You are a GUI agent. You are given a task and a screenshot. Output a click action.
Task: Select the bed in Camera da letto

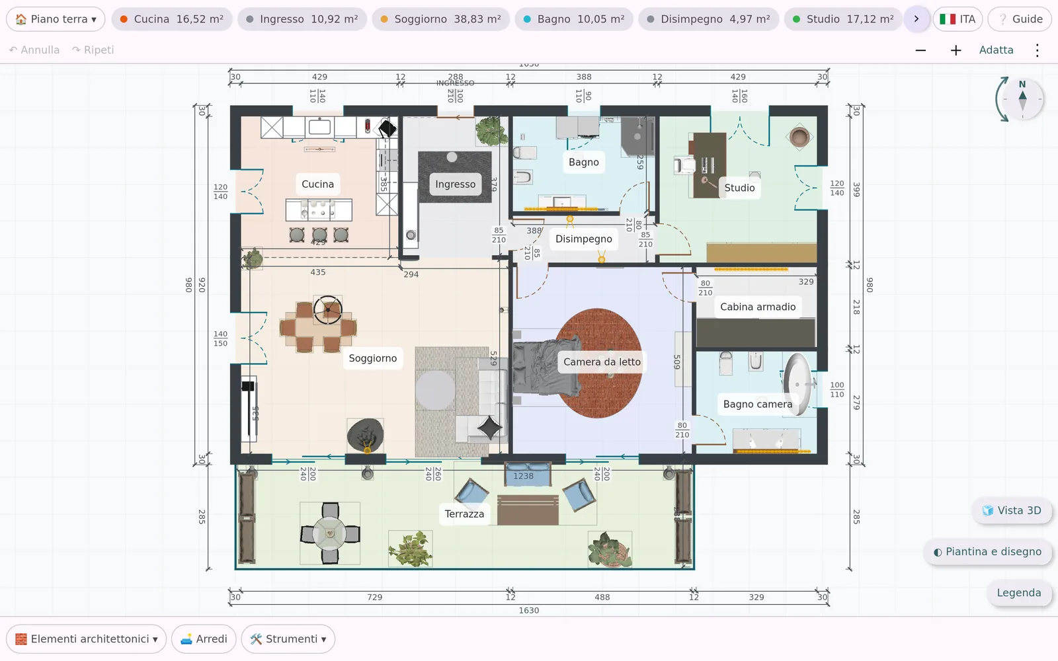[546, 367]
